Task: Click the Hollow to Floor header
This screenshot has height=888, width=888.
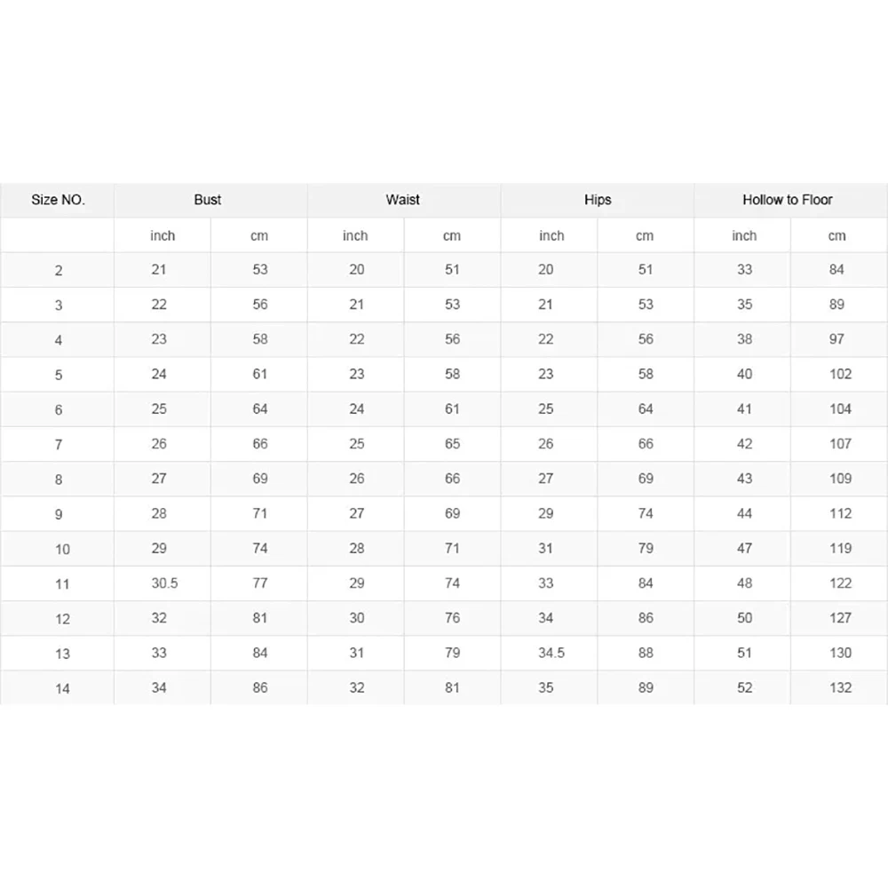Action: (x=788, y=200)
